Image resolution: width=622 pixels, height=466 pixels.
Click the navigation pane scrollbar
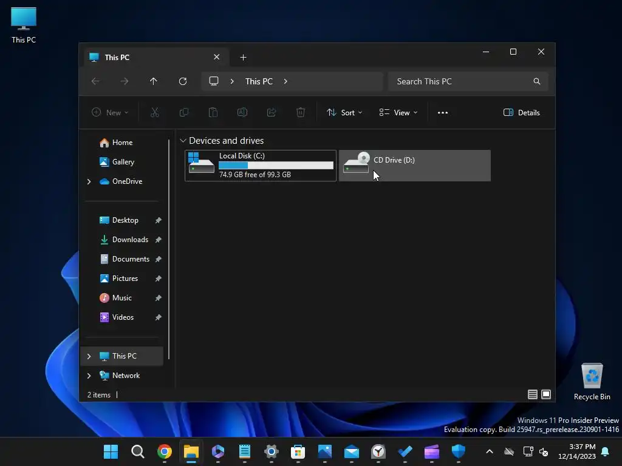pos(169,249)
